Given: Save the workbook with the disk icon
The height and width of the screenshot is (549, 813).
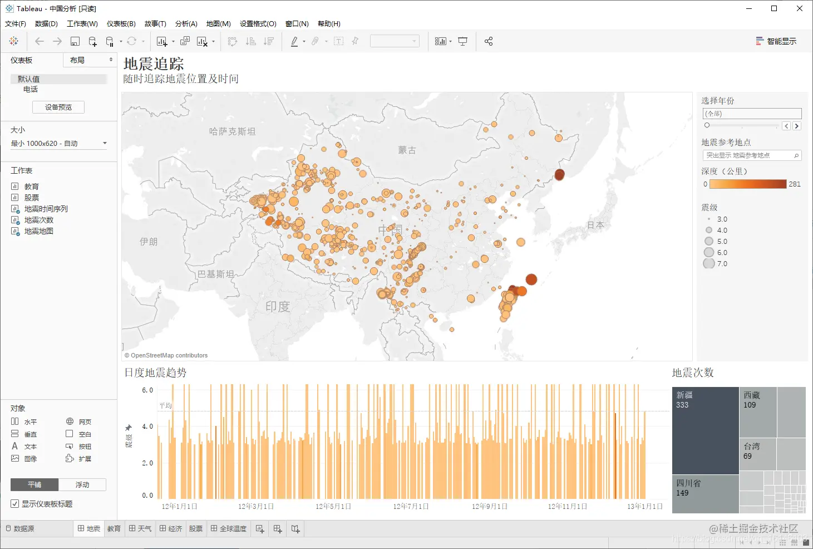Looking at the screenshot, I should coord(75,41).
